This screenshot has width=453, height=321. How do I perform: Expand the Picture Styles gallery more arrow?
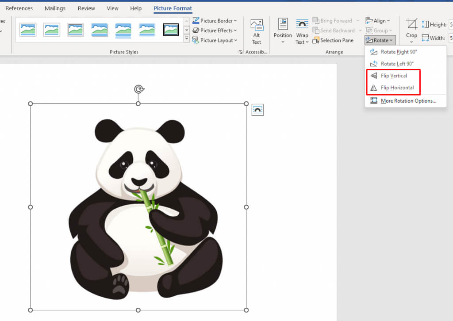pos(186,39)
